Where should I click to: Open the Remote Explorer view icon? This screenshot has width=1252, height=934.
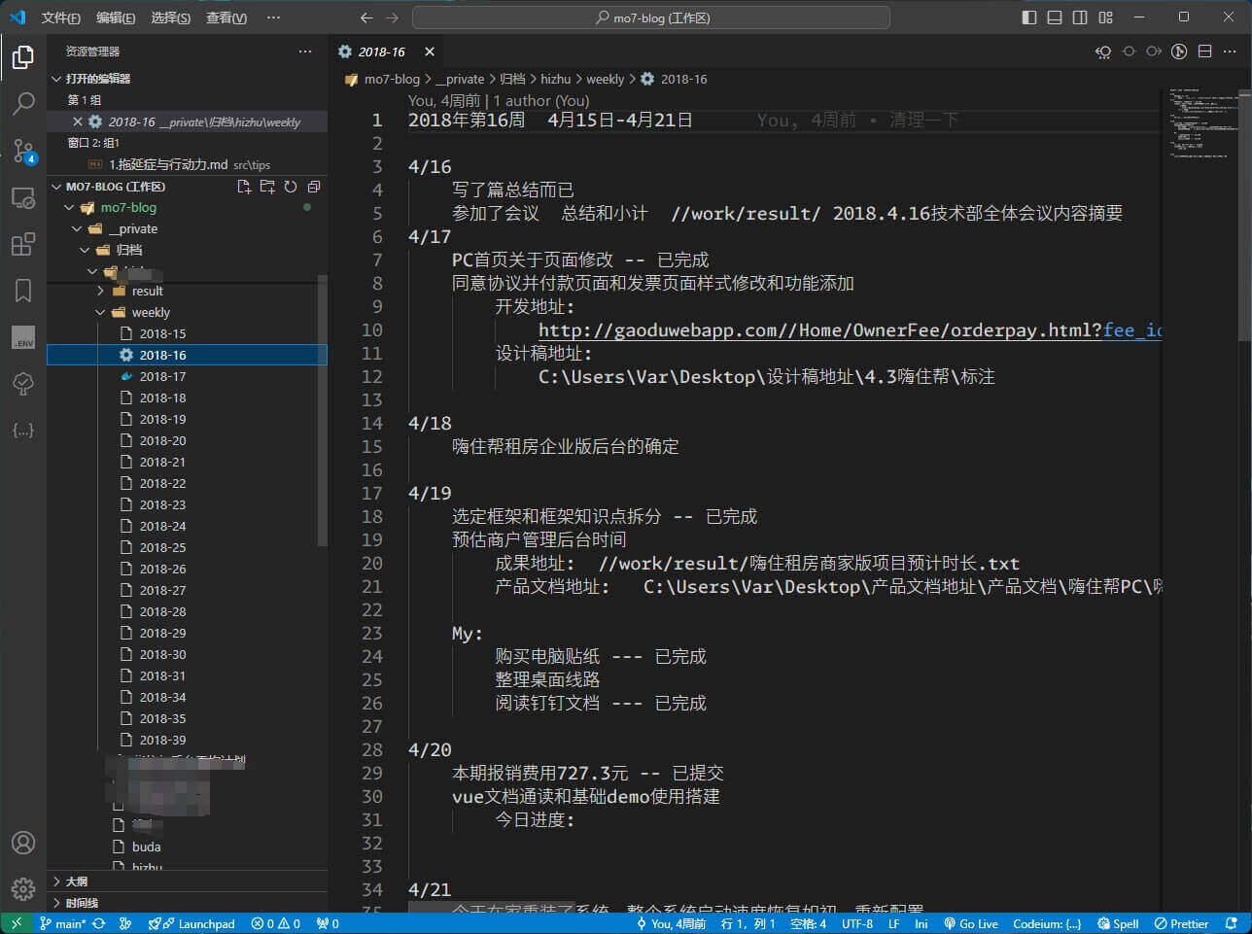pyautogui.click(x=23, y=197)
